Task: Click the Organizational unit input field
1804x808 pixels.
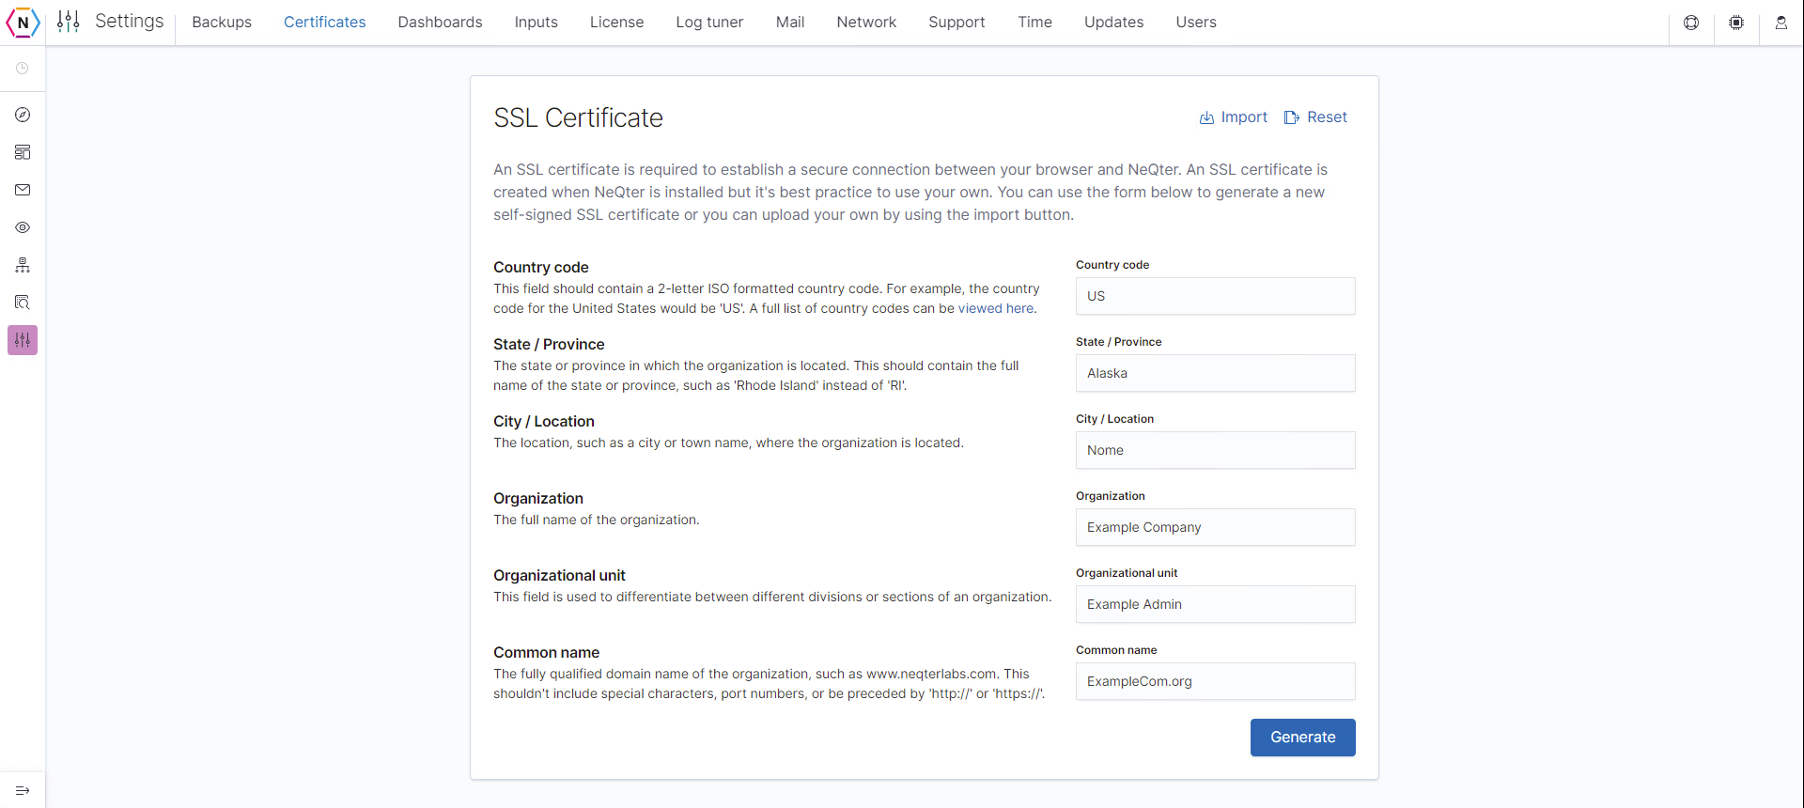Action: coord(1215,604)
